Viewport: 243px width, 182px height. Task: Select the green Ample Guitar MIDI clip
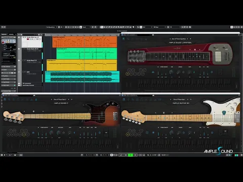[87, 54]
